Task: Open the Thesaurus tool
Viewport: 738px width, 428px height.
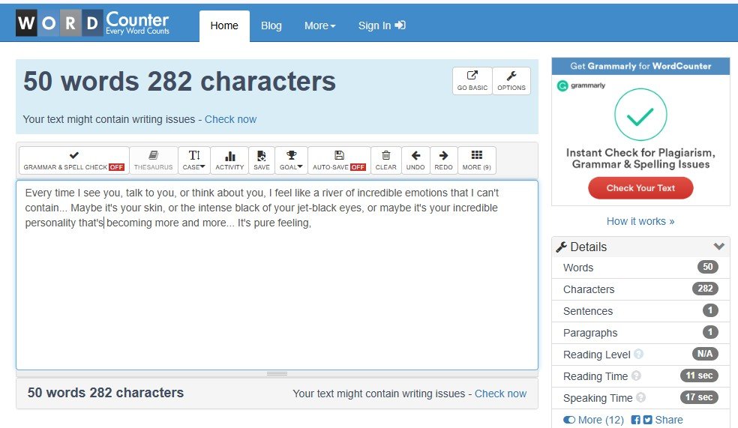Action: (154, 160)
